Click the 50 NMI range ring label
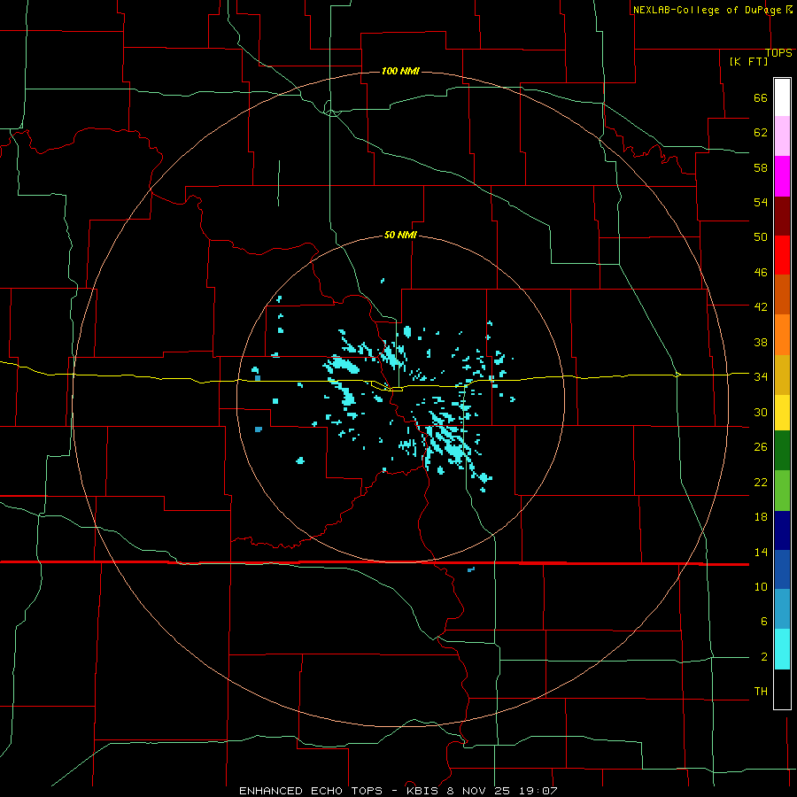The image size is (797, 797). 400,235
